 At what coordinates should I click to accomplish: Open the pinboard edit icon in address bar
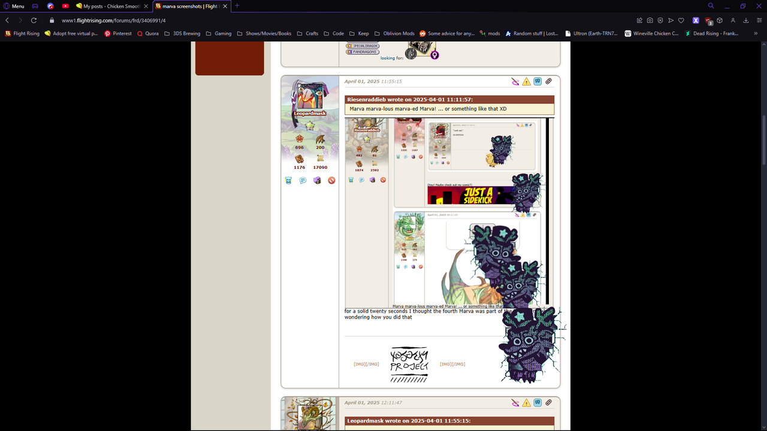tap(640, 20)
